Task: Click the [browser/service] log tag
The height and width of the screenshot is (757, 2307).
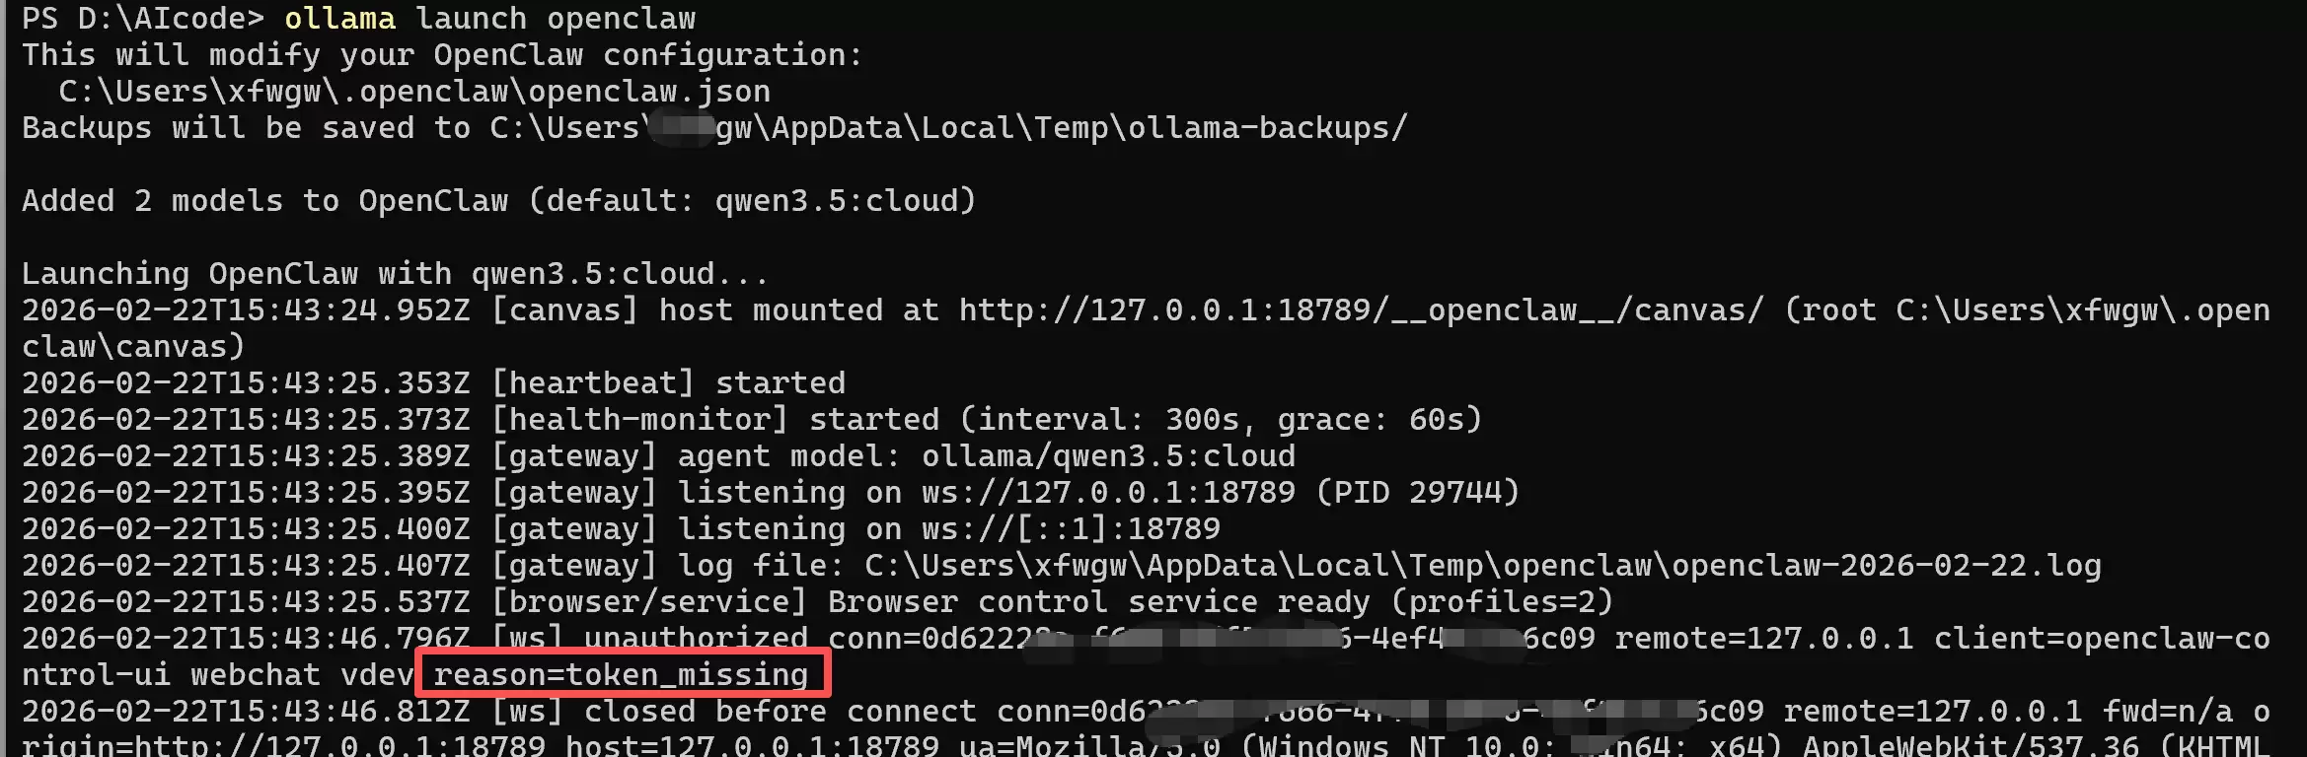Action: pyautogui.click(x=648, y=602)
